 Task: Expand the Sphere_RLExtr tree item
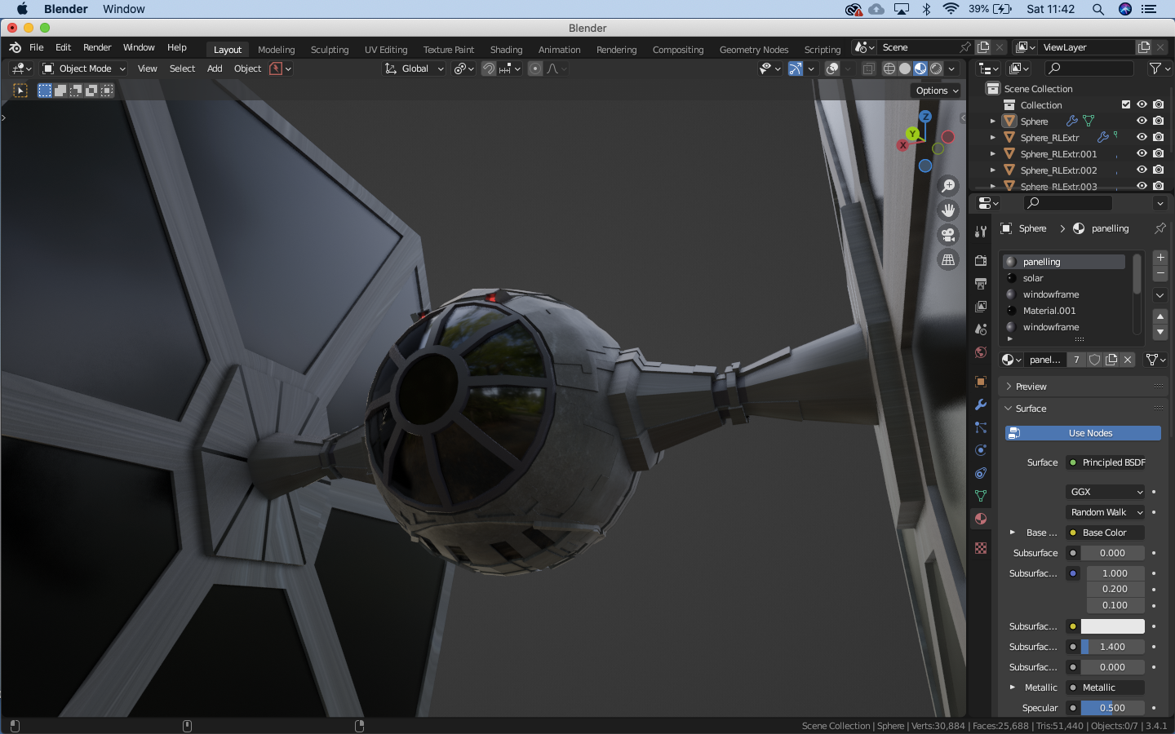(993, 138)
